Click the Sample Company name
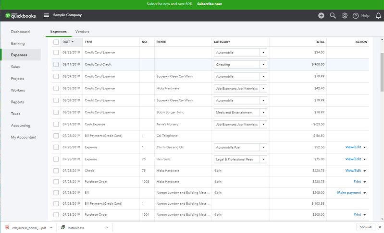The height and width of the screenshot is (233, 384). pyautogui.click(x=67, y=15)
